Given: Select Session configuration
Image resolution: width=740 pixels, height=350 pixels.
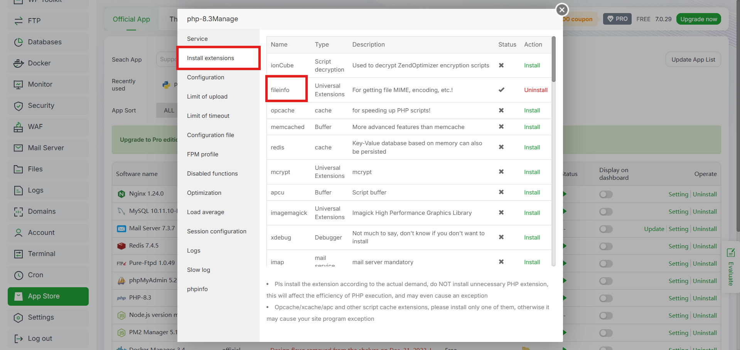Looking at the screenshot, I should [216, 231].
